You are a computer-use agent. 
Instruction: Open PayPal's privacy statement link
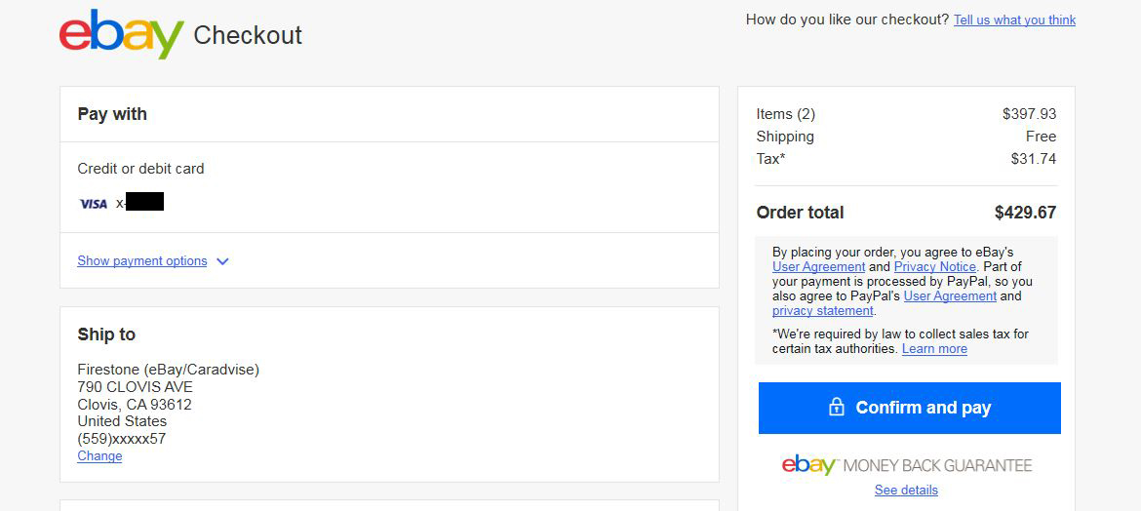click(x=822, y=310)
